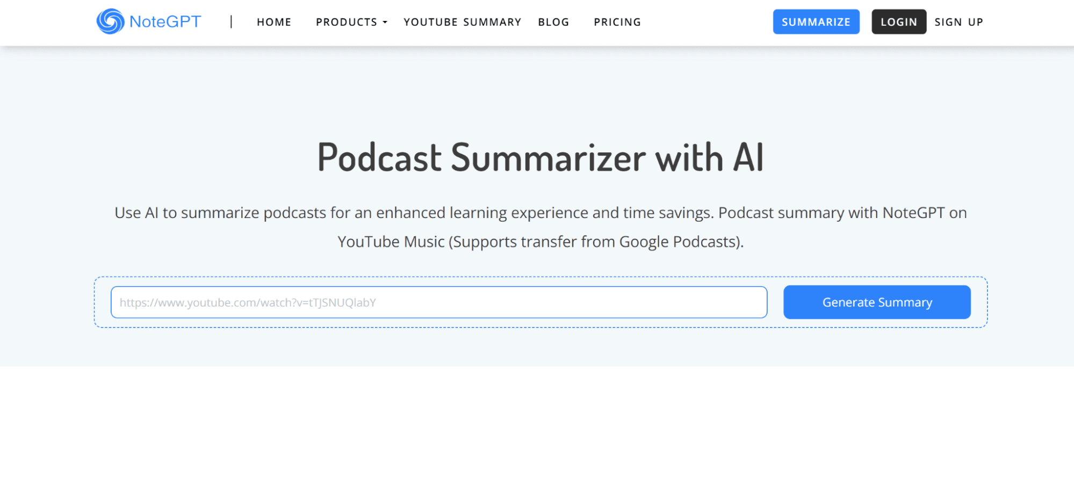Visit the BLOG section
1074x496 pixels.
tap(553, 22)
